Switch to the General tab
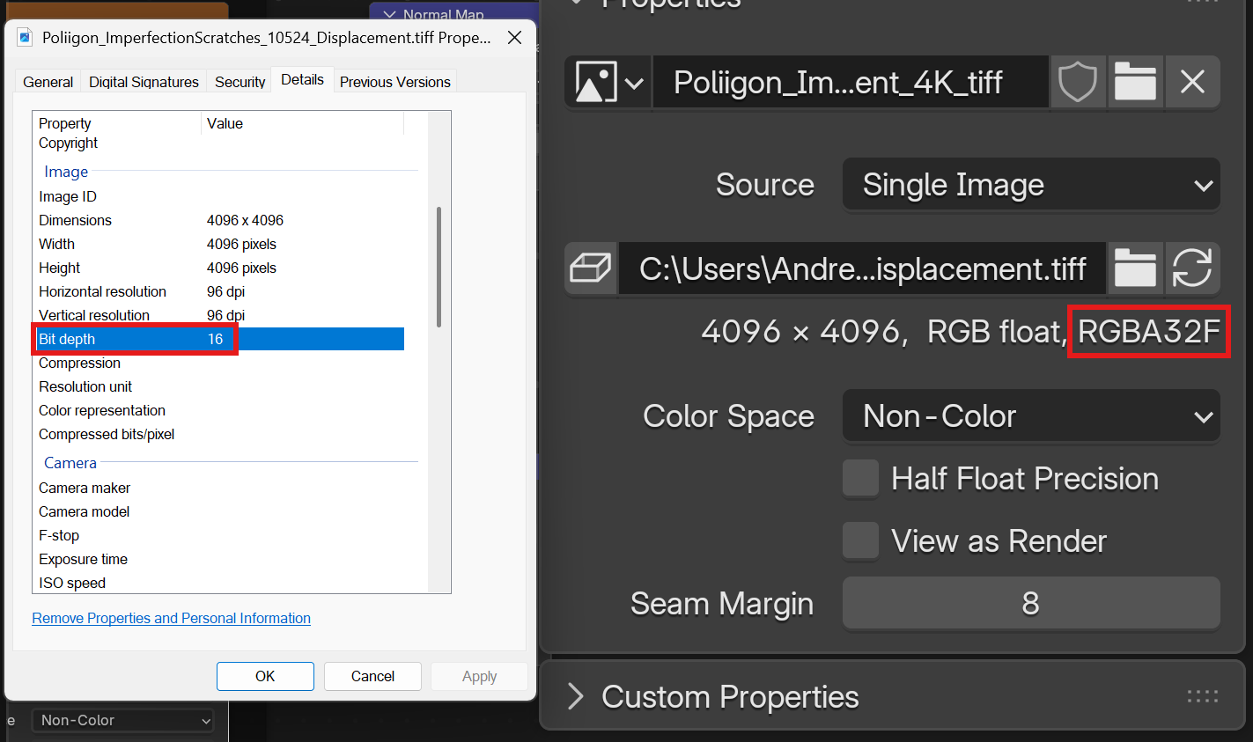Image resolution: width=1253 pixels, height=742 pixels. (48, 82)
